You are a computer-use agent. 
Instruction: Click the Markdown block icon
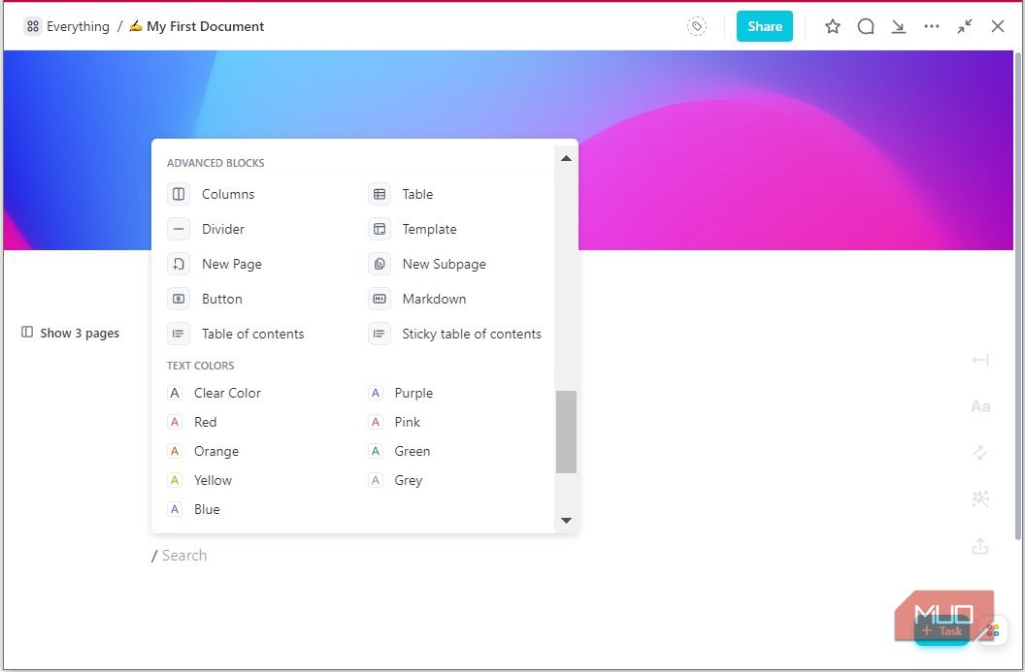pyautogui.click(x=380, y=299)
